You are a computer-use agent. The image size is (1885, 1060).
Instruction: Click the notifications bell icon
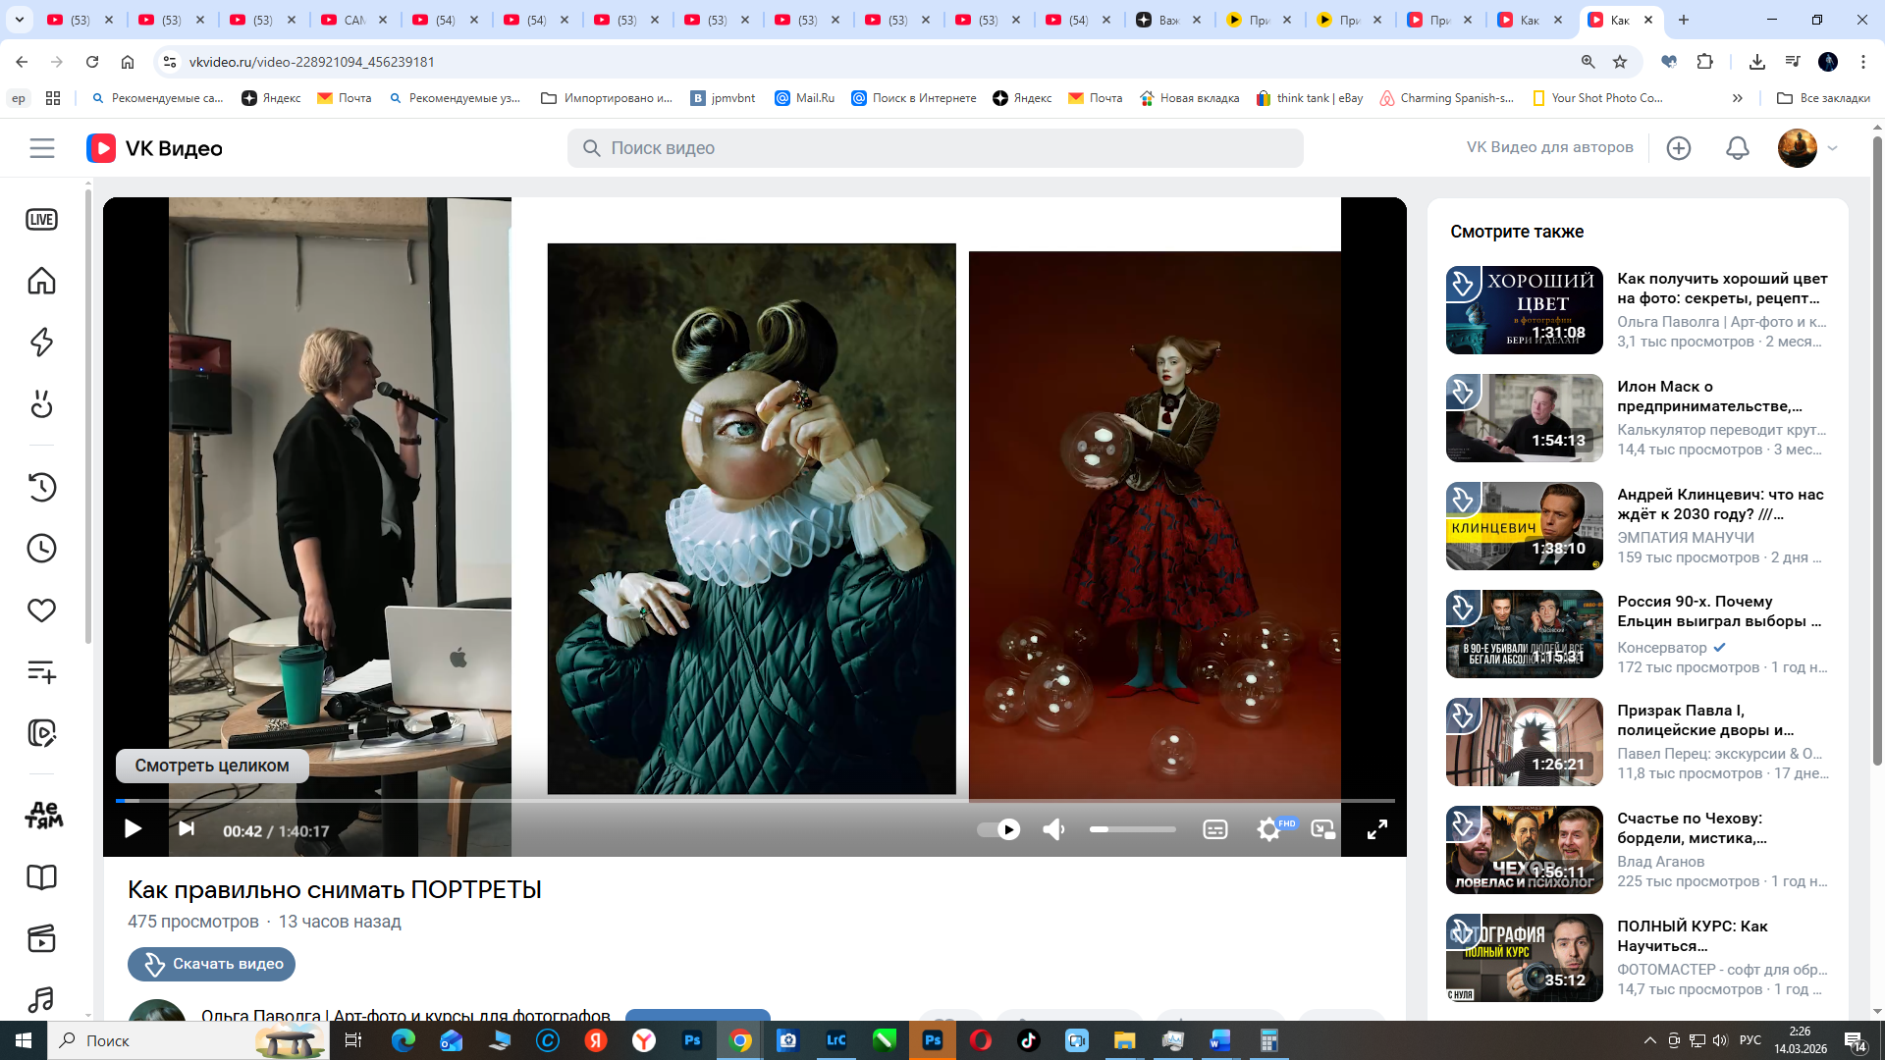click(x=1737, y=148)
